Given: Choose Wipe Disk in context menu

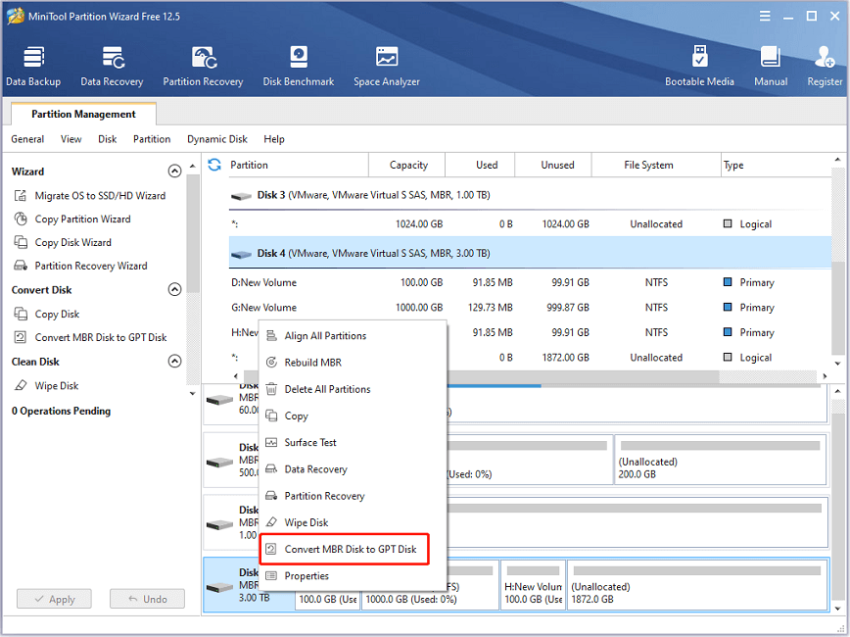Looking at the screenshot, I should [353, 522].
